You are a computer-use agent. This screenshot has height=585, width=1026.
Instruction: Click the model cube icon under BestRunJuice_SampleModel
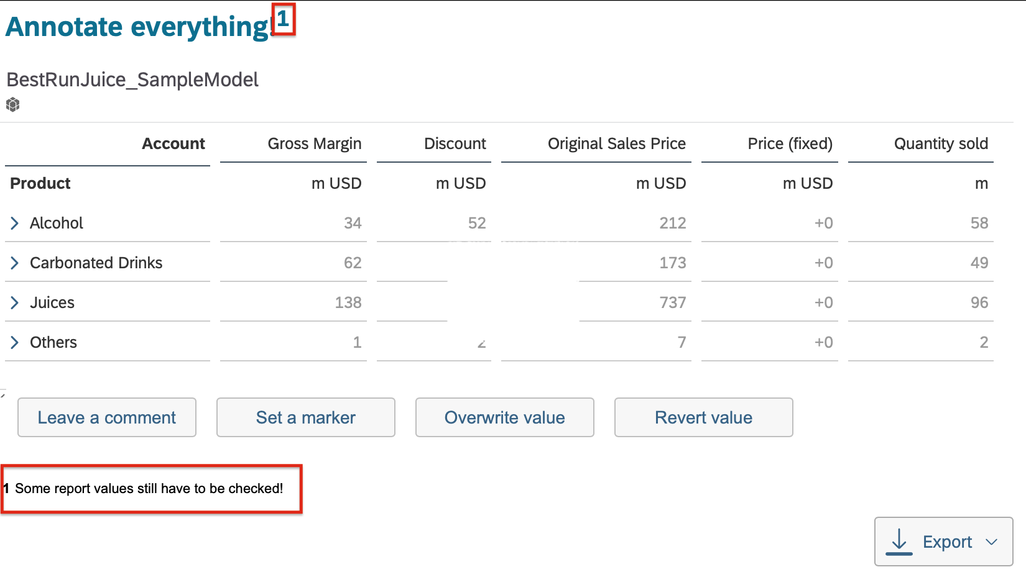[x=13, y=105]
